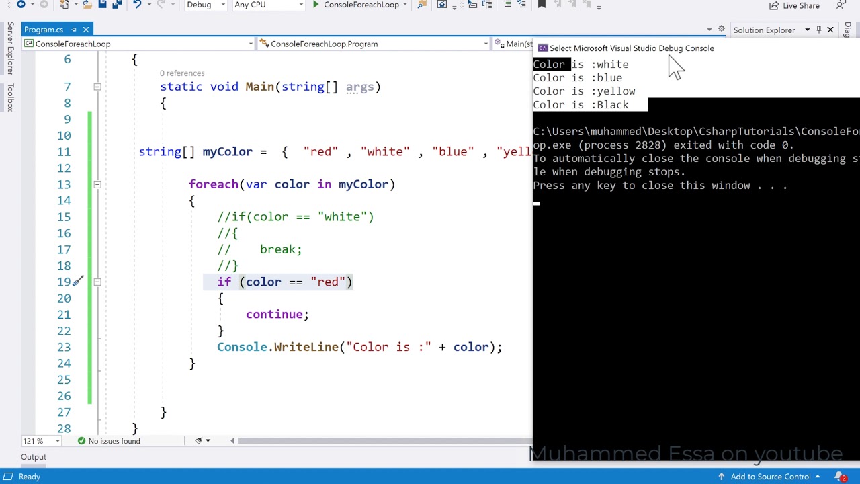The width and height of the screenshot is (860, 484).
Task: Click the horizontal scrollbar left arrow
Action: [232, 441]
